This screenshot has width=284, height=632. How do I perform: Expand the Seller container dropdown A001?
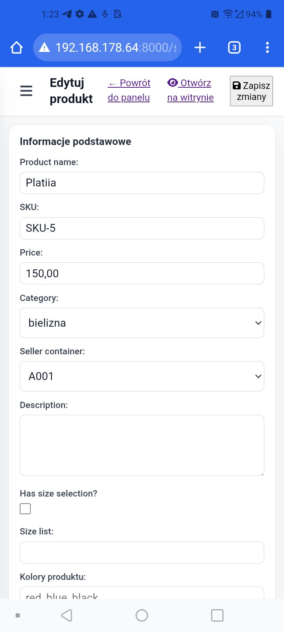click(x=142, y=376)
